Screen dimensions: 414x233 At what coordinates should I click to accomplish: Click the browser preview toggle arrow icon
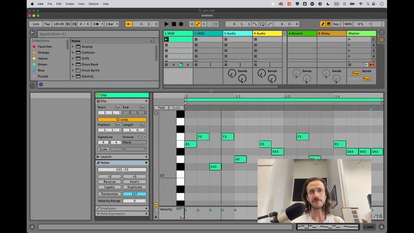32,33
